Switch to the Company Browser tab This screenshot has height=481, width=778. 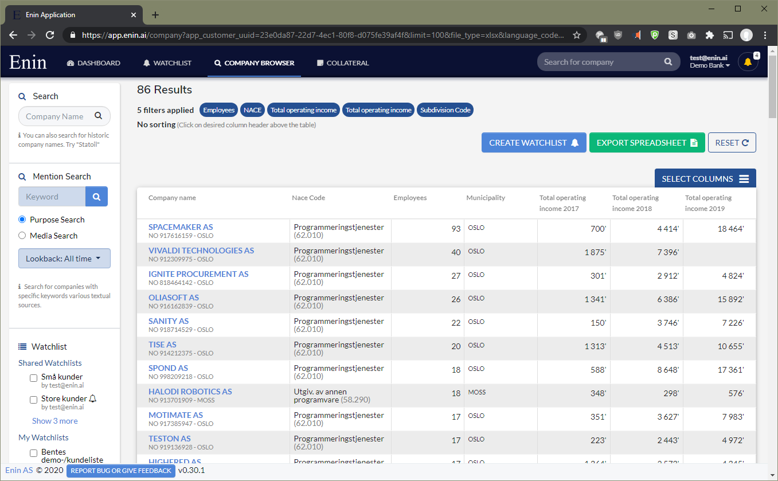(x=254, y=63)
